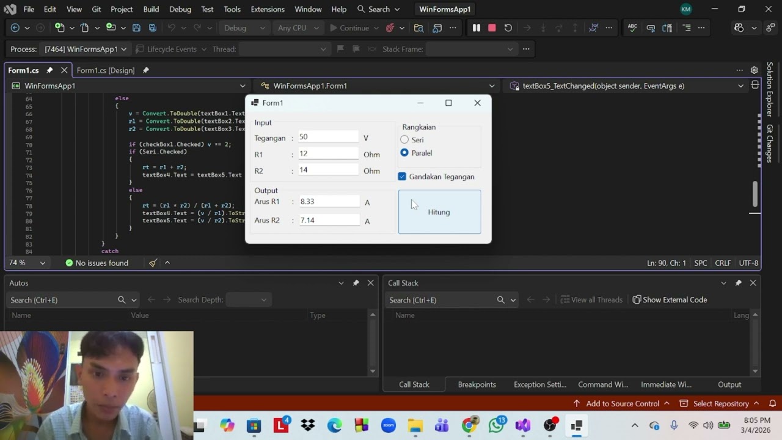The height and width of the screenshot is (440, 782).
Task: Expand the Call Stack window options dropdown arrow
Action: (723, 283)
